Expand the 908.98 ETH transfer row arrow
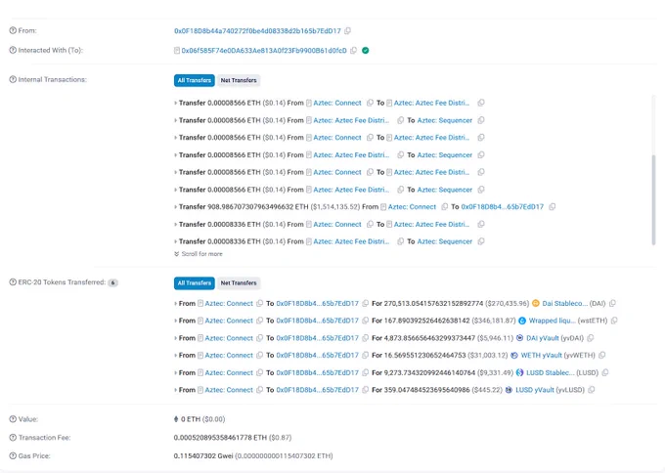This screenshot has height=473, width=665. point(176,207)
